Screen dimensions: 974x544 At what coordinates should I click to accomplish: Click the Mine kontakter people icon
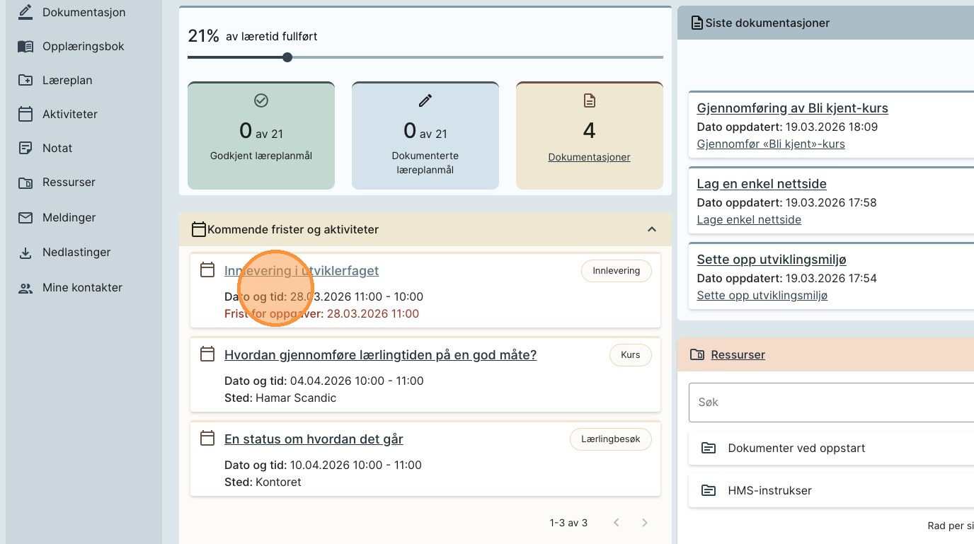click(x=25, y=288)
